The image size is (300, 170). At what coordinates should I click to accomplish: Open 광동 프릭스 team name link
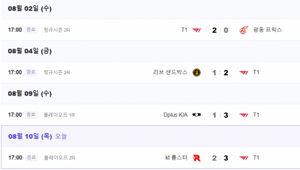pos(267,30)
